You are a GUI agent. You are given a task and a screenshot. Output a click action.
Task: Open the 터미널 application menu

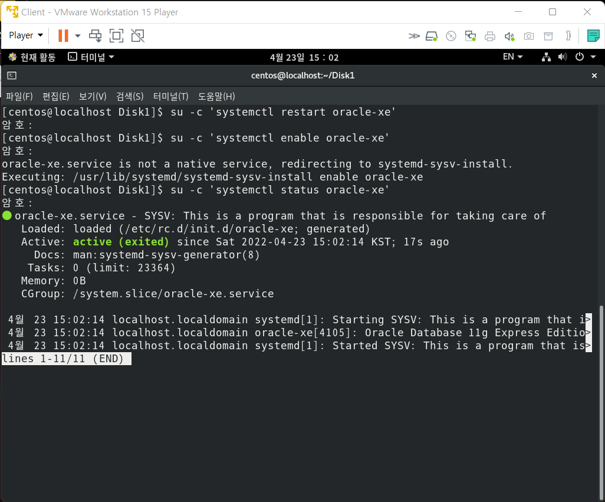pyautogui.click(x=91, y=57)
